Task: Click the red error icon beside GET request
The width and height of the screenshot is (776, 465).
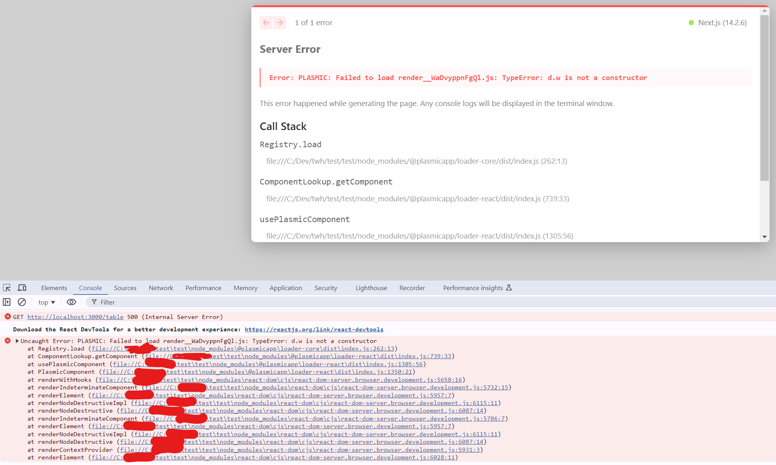Action: coord(8,317)
